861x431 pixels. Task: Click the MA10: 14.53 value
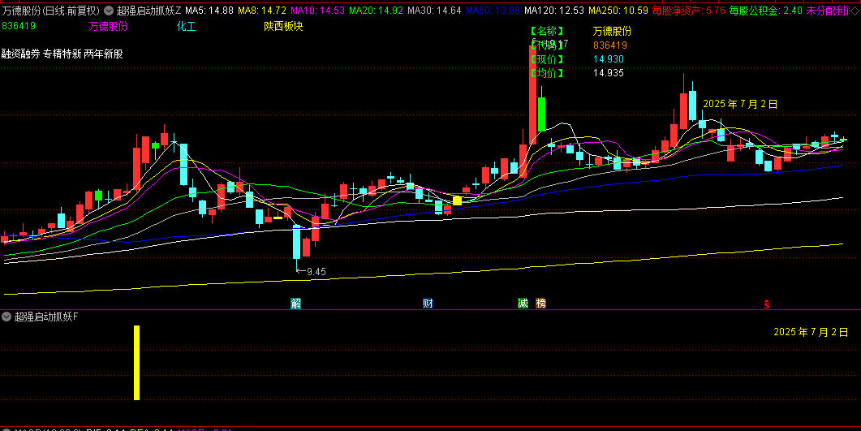[x=318, y=11]
